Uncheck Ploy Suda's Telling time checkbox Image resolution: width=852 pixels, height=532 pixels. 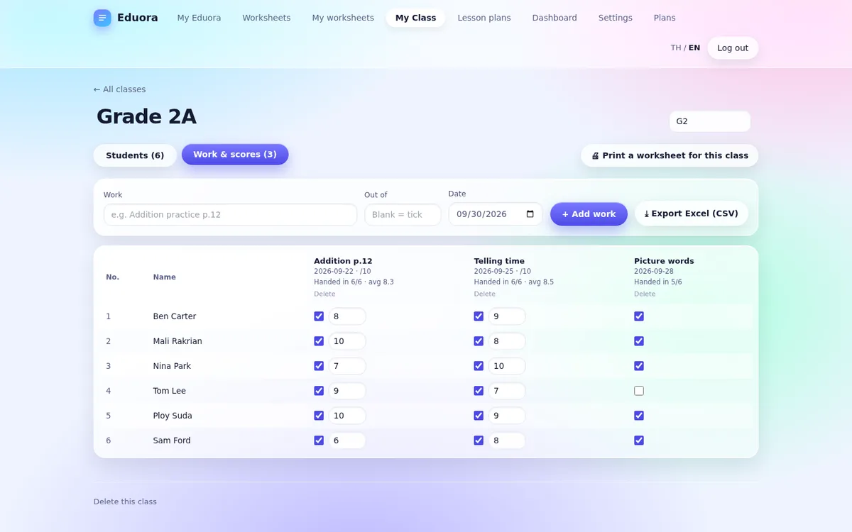point(479,416)
